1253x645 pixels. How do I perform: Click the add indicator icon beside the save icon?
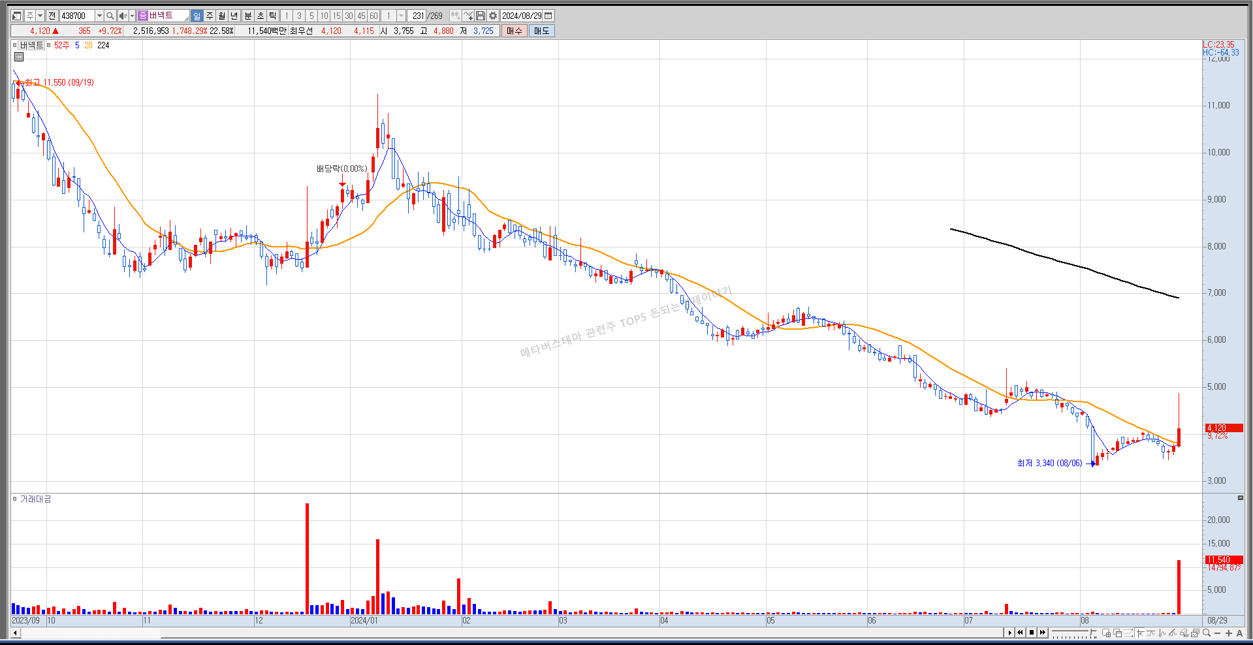click(x=468, y=16)
